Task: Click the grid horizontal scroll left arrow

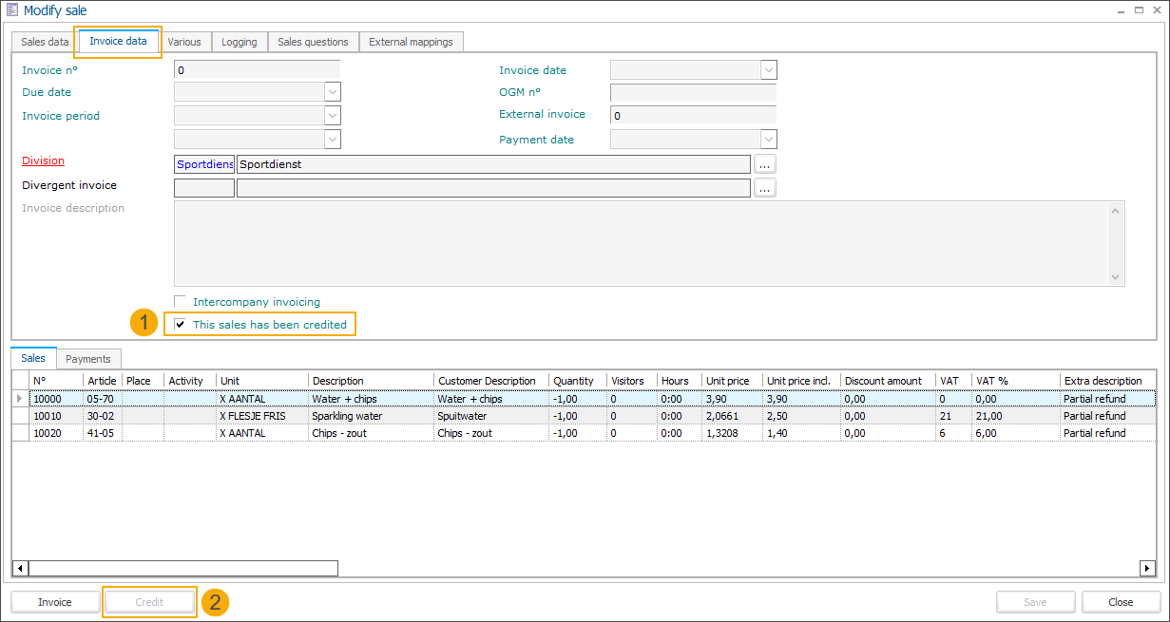Action: pos(19,568)
